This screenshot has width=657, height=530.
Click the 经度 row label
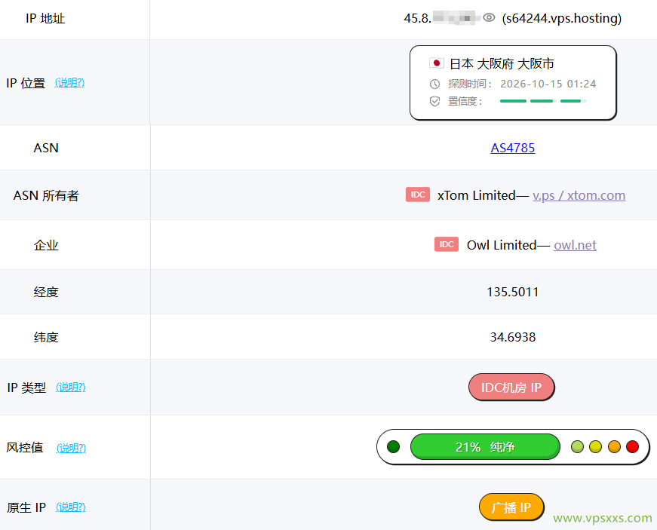click(x=46, y=292)
